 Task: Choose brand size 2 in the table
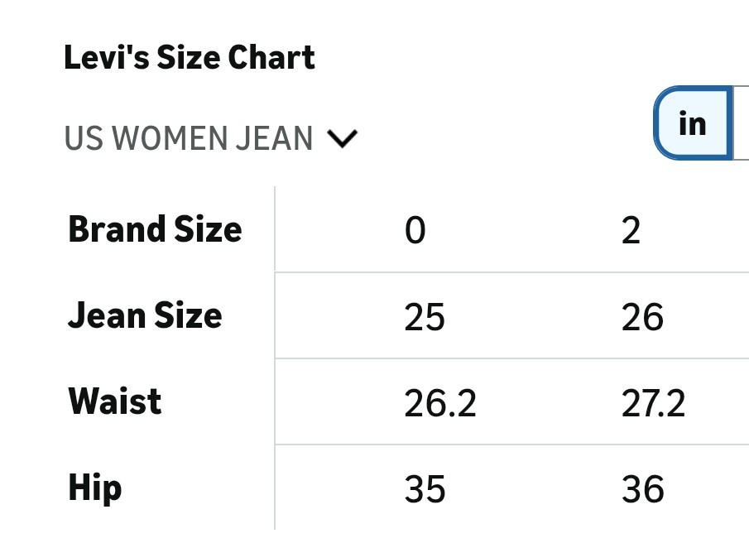tap(631, 230)
